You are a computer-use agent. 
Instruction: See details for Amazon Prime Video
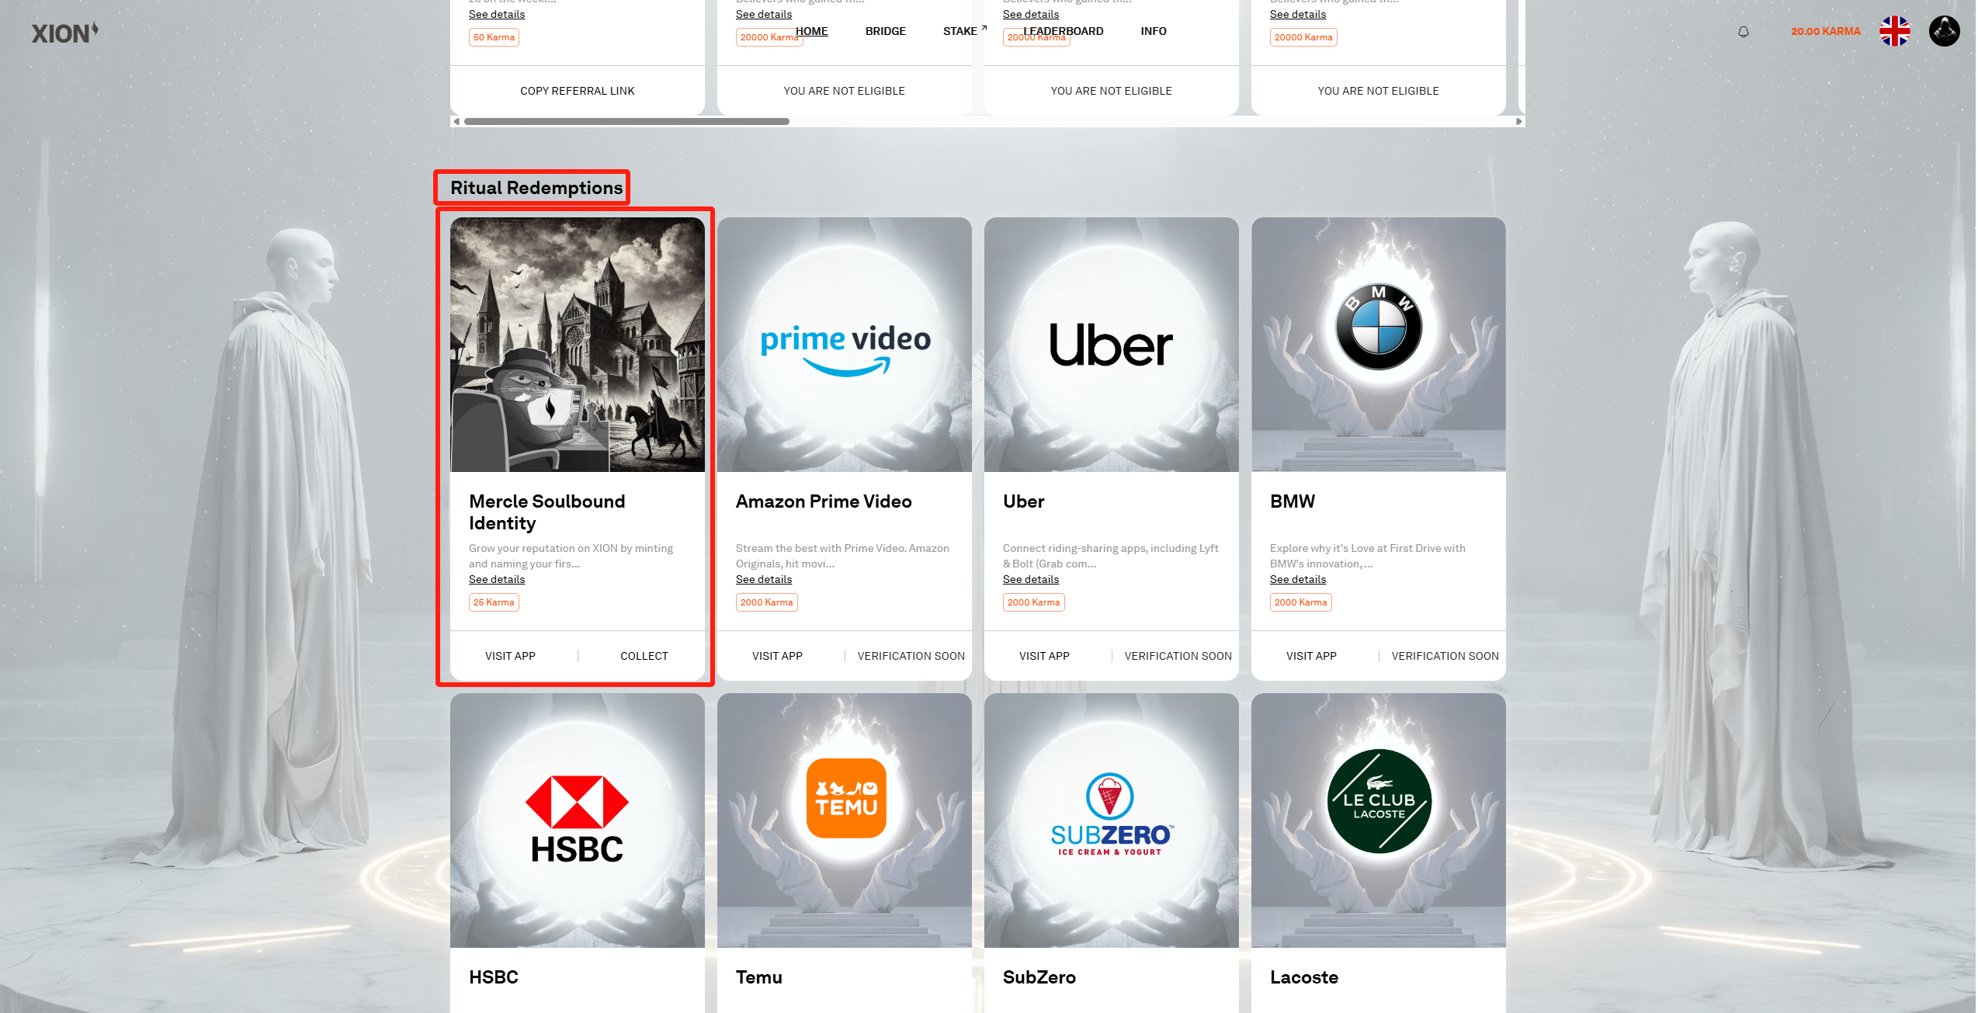pos(764,580)
